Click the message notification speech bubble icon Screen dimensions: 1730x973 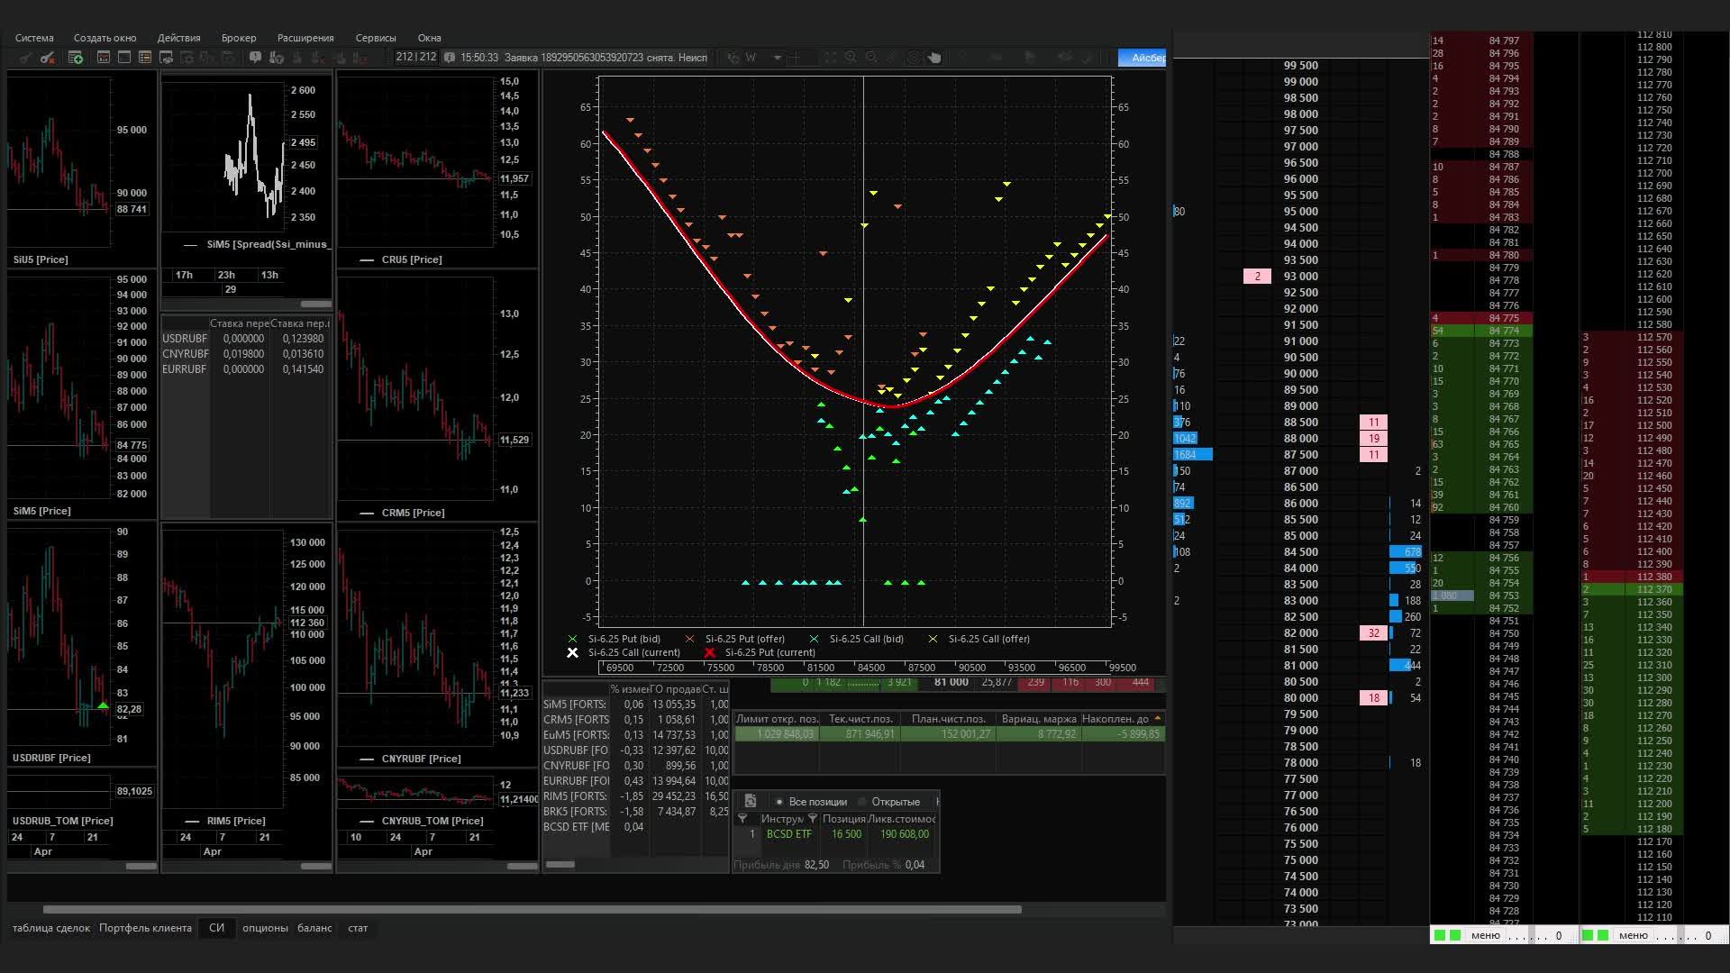255,58
